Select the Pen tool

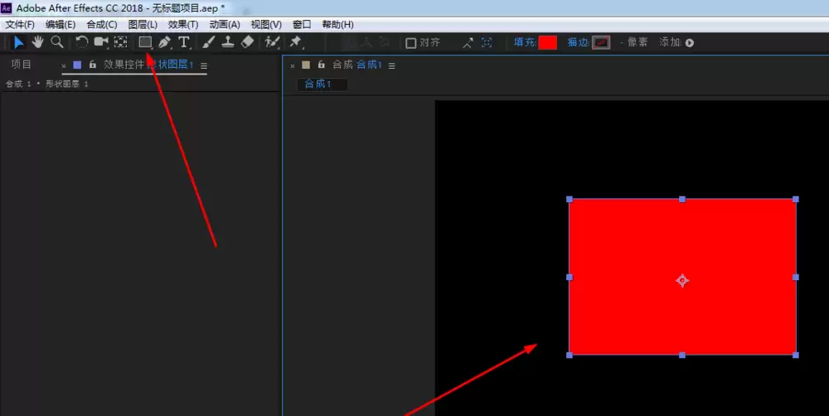164,42
